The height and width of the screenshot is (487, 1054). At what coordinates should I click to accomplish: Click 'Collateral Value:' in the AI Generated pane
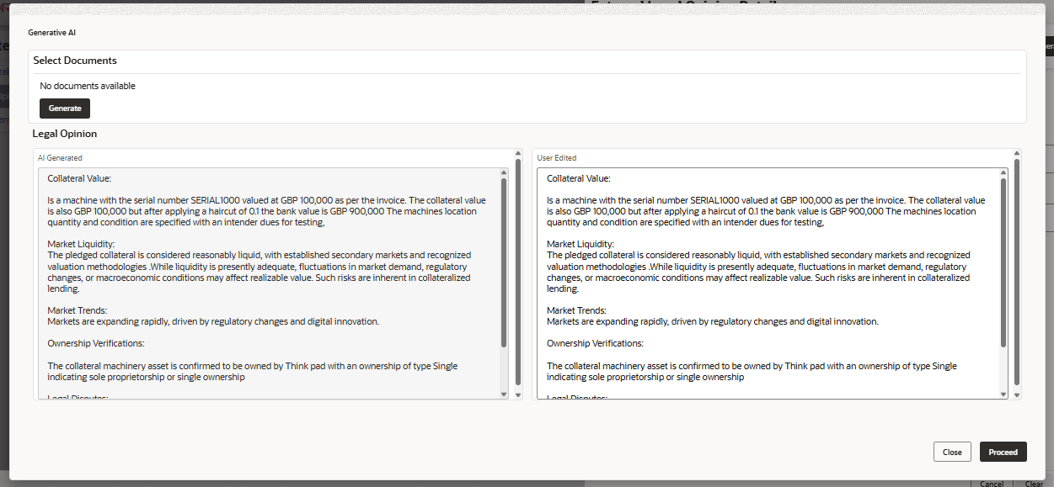[x=79, y=178]
